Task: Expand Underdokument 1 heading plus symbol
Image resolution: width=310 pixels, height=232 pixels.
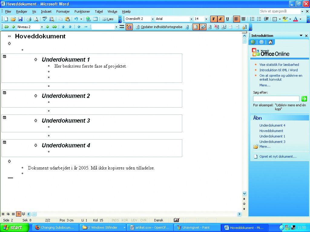Action: coord(36,60)
